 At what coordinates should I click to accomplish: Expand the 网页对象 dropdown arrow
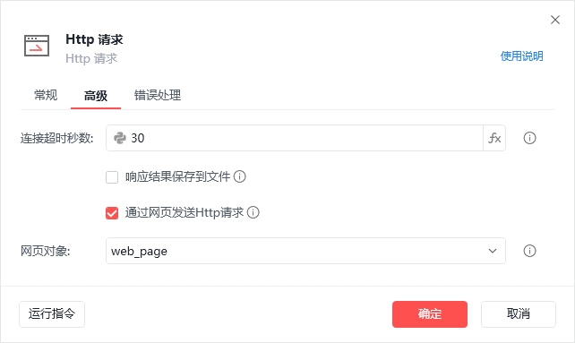tap(493, 251)
